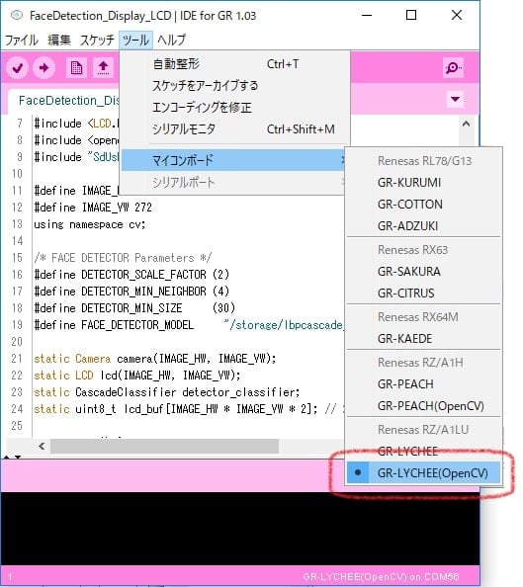This screenshot has height=587, width=523.
Task: Open the ヘルプ menu
Action: click(172, 40)
